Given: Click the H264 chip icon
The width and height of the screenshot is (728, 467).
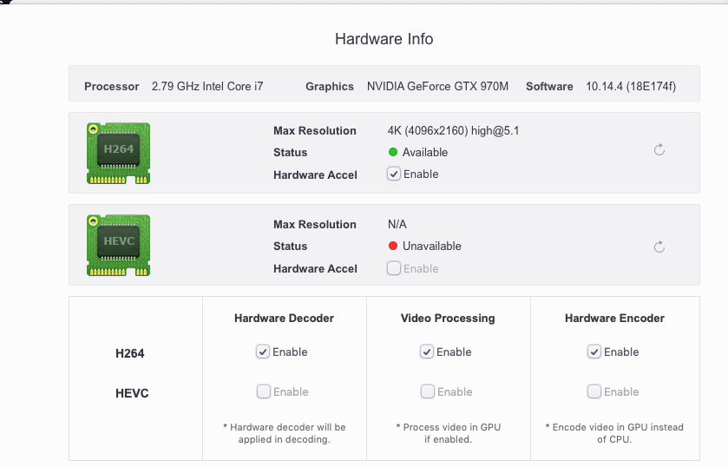Looking at the screenshot, I should coord(118,153).
